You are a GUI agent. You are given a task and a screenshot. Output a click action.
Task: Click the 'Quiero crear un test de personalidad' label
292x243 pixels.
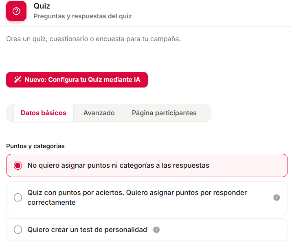tap(87, 230)
